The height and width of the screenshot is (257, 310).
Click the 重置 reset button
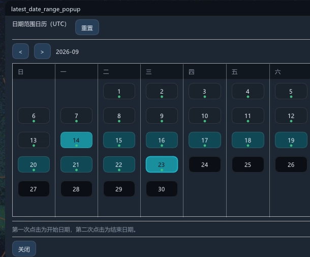pyautogui.click(x=87, y=27)
